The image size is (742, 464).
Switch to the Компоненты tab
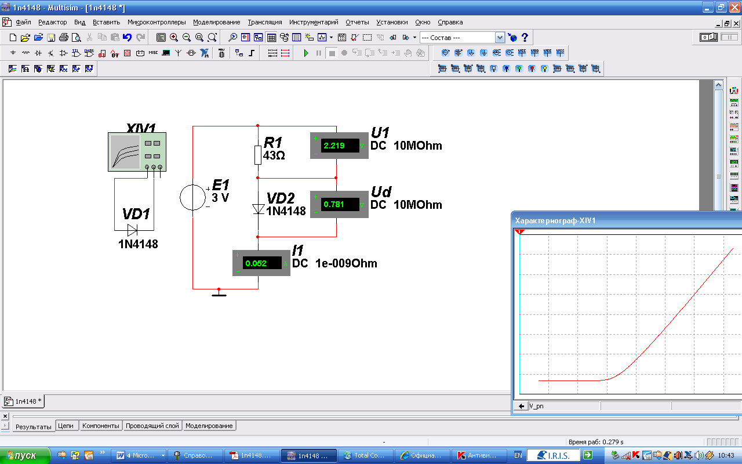coord(101,426)
